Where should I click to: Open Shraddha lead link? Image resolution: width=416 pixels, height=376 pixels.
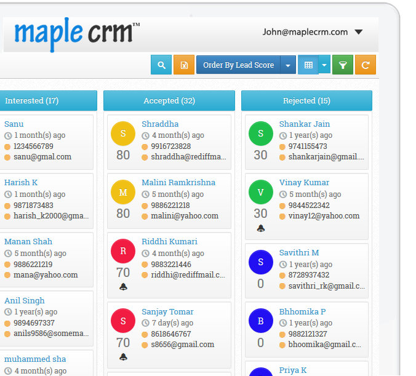click(x=160, y=124)
